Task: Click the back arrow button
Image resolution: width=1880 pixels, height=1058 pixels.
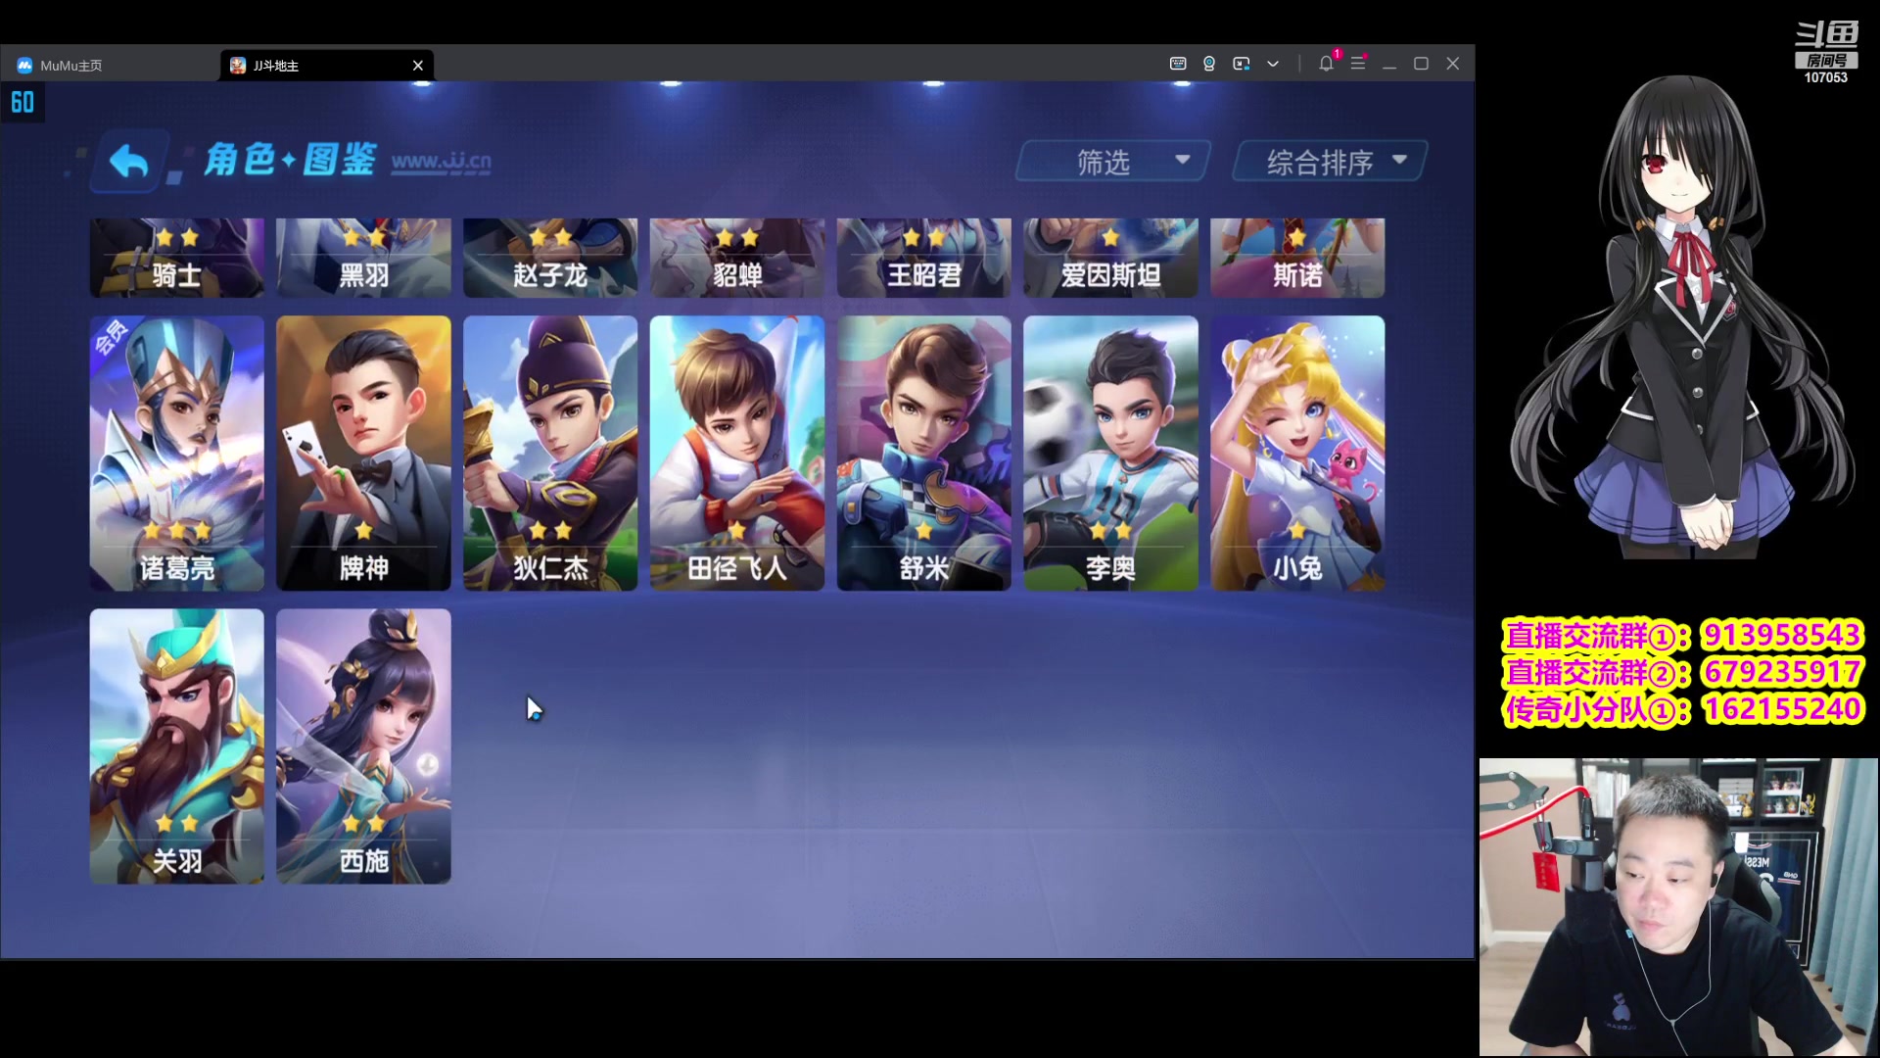Action: pos(129,162)
